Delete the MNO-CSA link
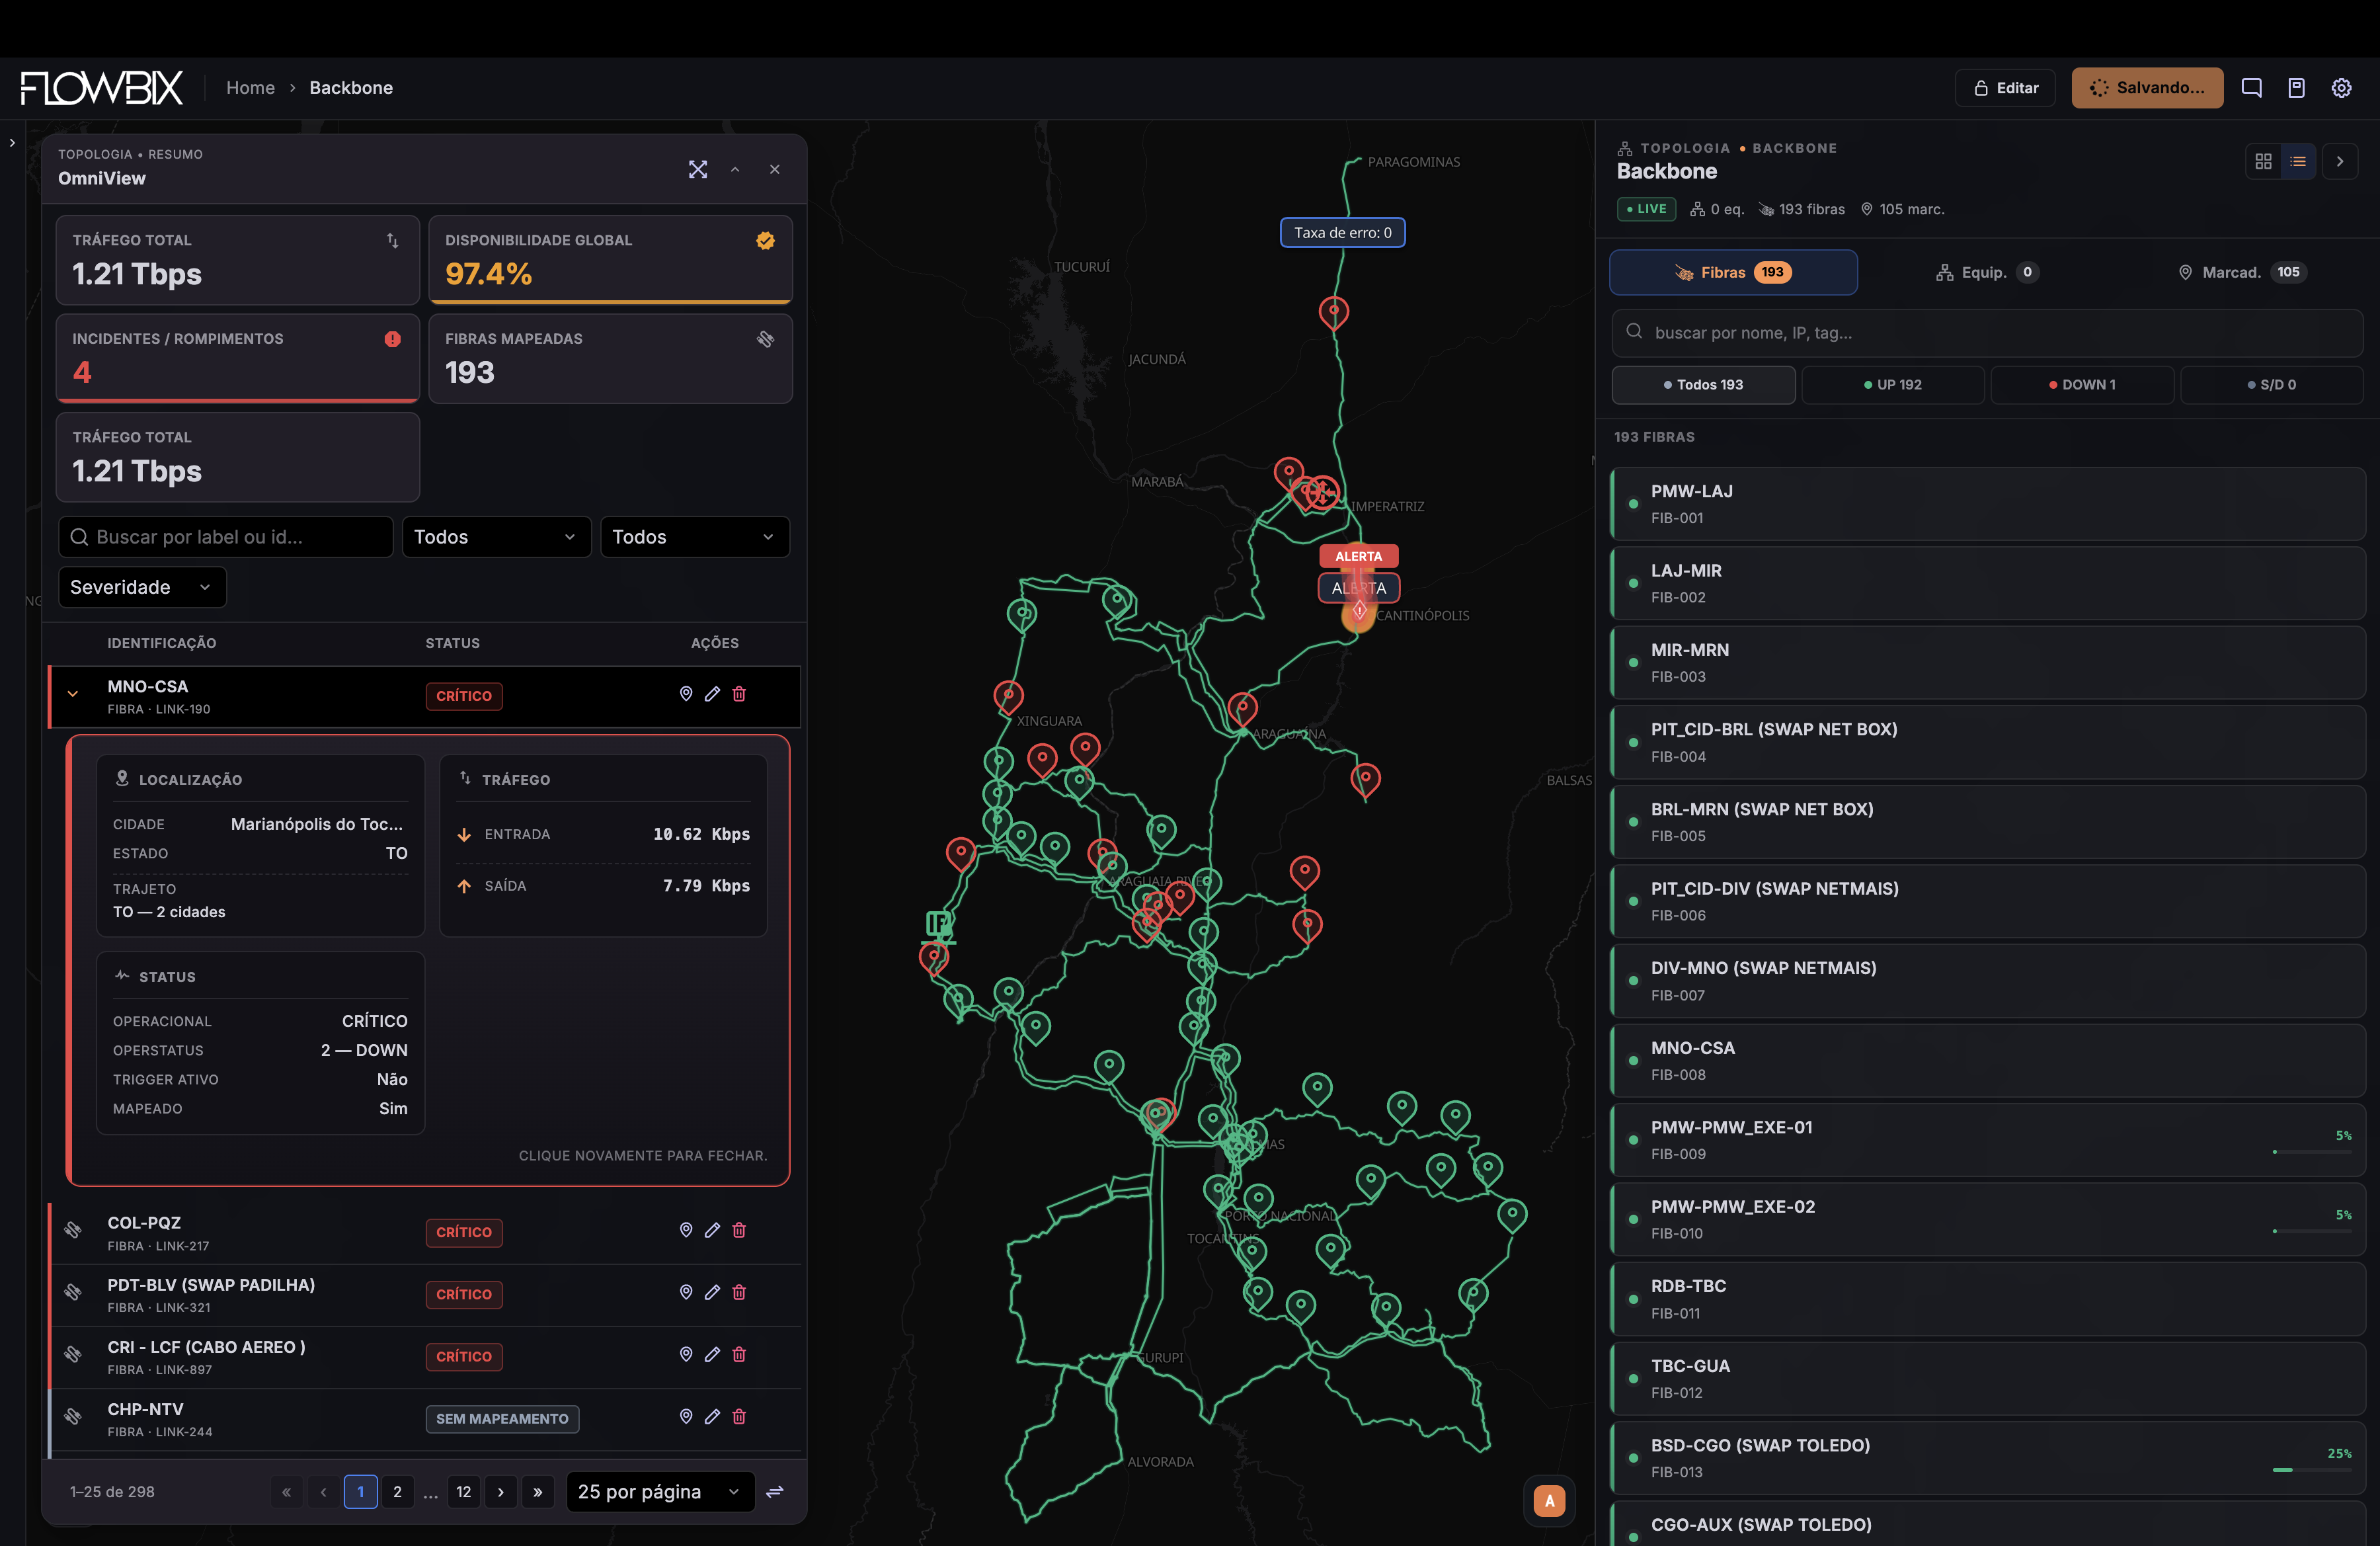 (x=739, y=694)
